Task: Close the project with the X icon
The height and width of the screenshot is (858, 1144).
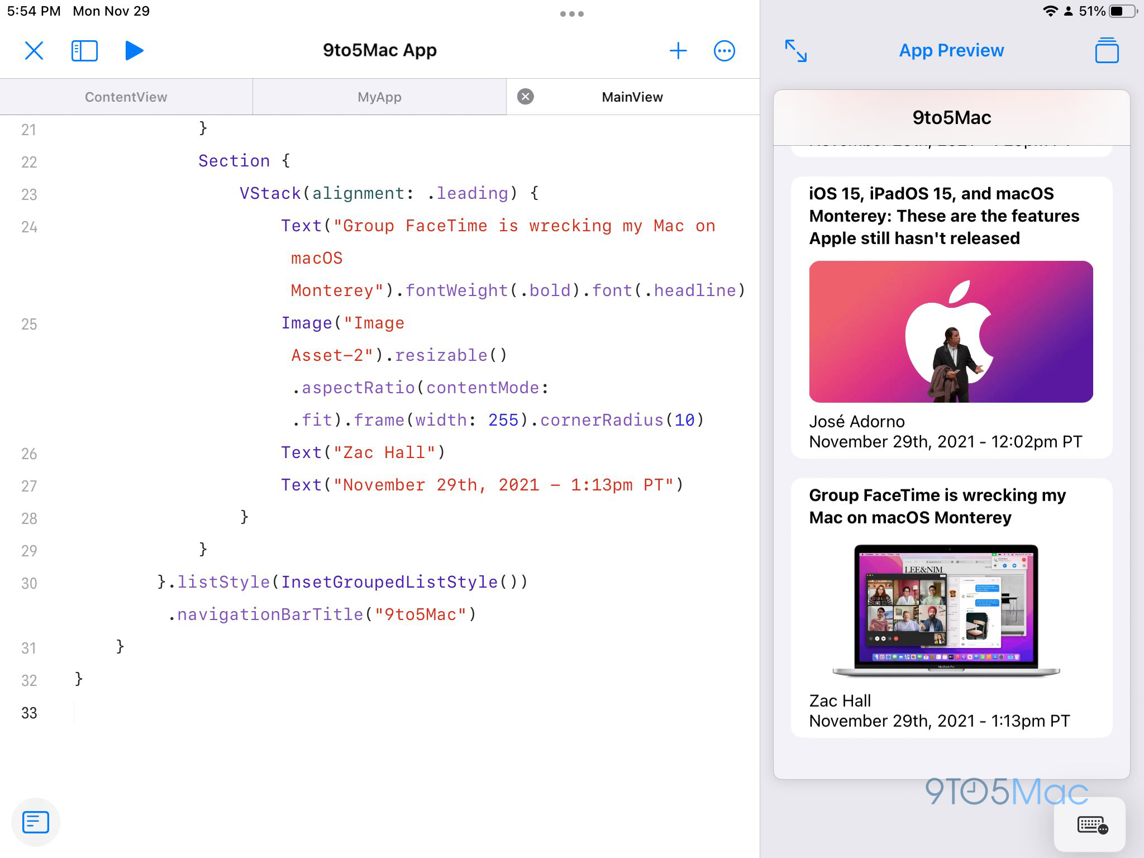Action: pos(34,51)
